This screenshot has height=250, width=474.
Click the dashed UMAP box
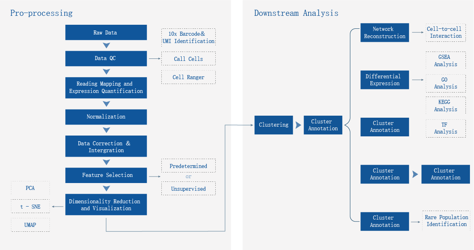click(x=30, y=225)
